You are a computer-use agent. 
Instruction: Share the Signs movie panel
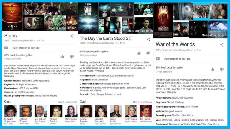72,36
